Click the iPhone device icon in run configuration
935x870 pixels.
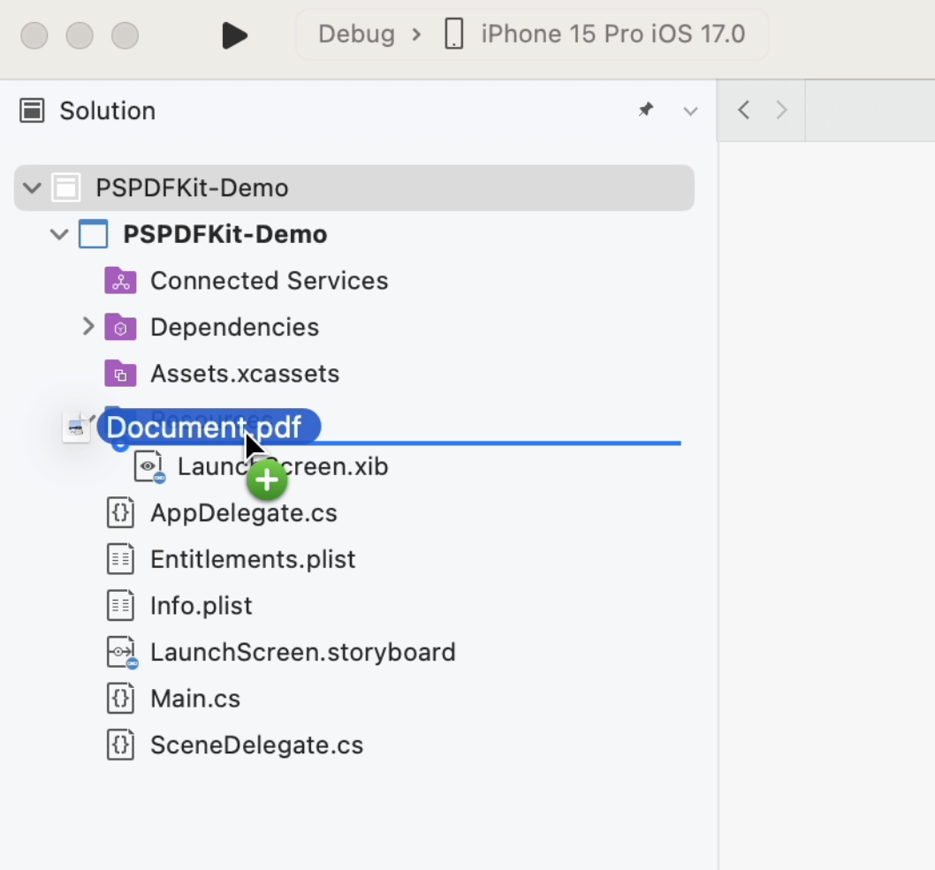click(x=453, y=34)
